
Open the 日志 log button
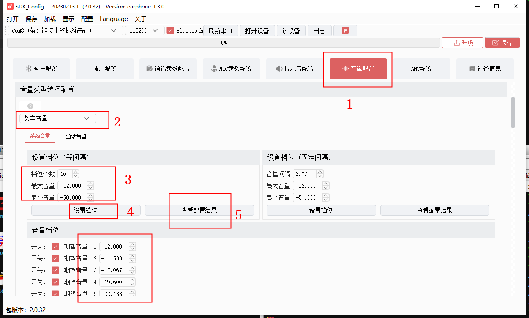pyautogui.click(x=319, y=31)
